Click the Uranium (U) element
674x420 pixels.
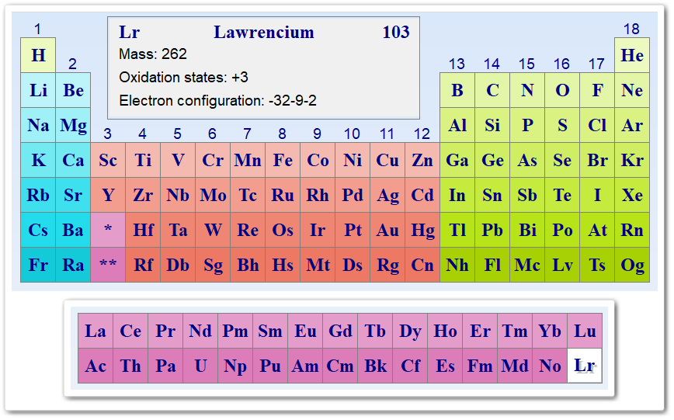click(200, 366)
